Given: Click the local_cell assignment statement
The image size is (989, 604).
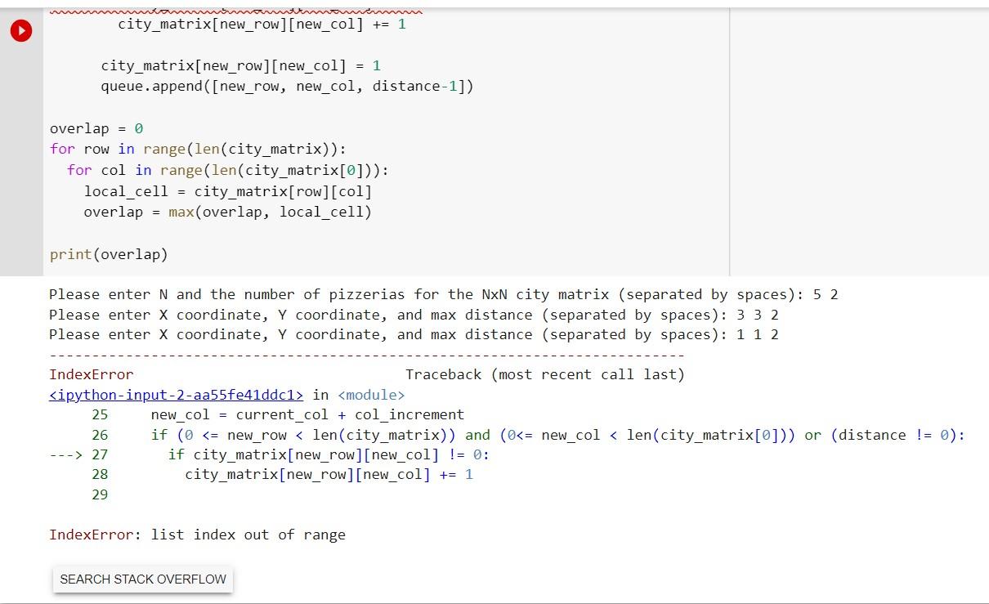Looking at the screenshot, I should pyautogui.click(x=228, y=191).
